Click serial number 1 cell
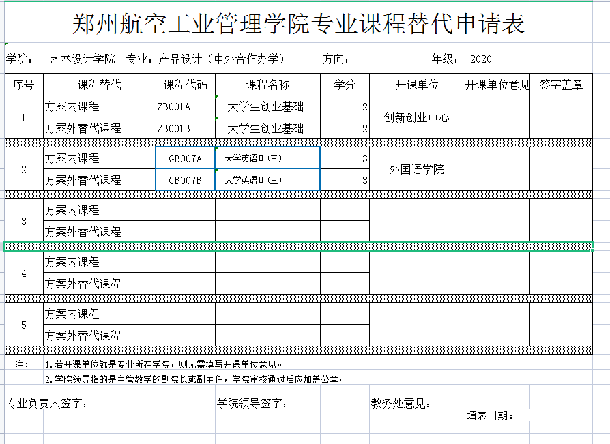 (24, 117)
